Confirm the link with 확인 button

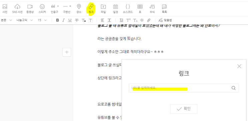pyautogui.click(x=184, y=109)
